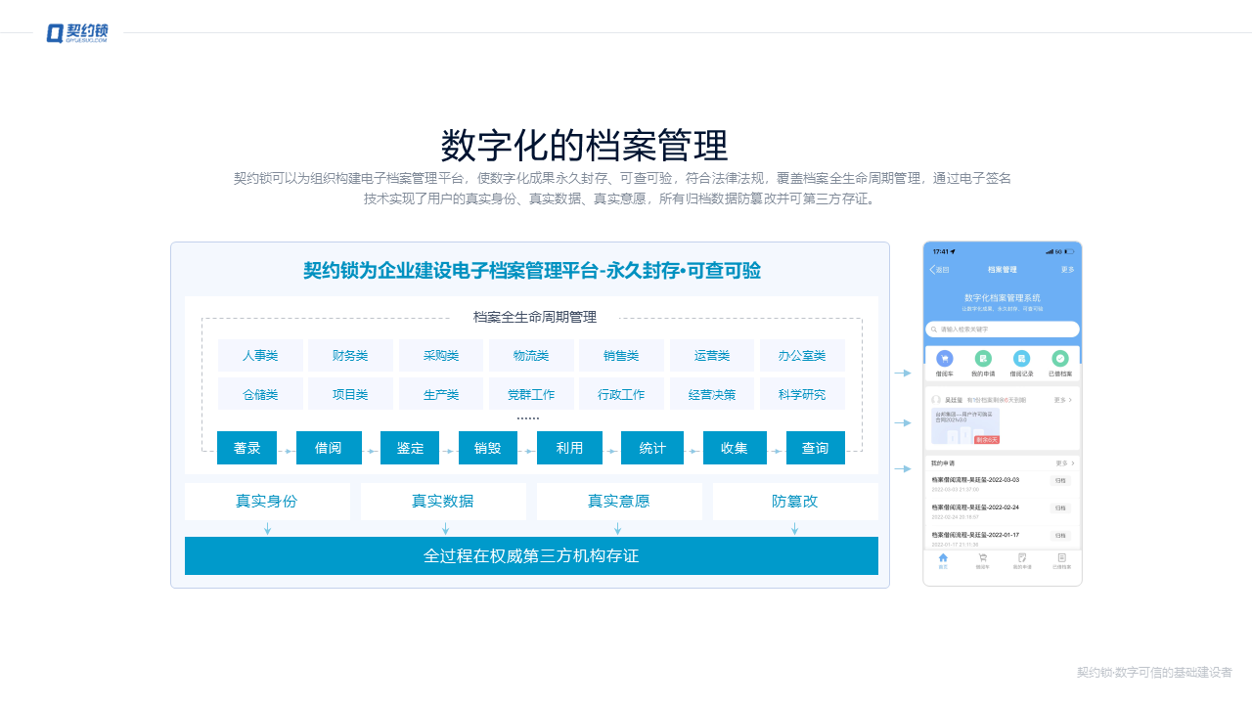1252x704 pixels.
Task: Switch to the 首页 home tab in the bottom bar
Action: point(943,561)
